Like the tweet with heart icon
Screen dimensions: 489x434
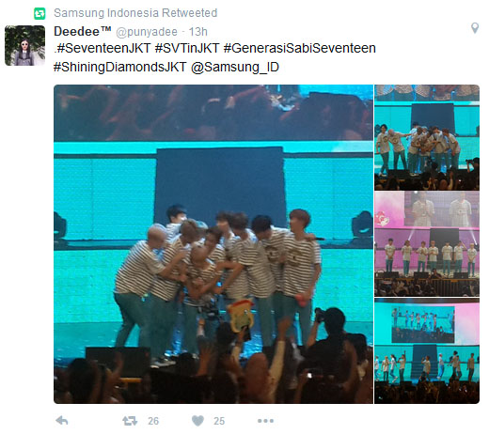(197, 421)
